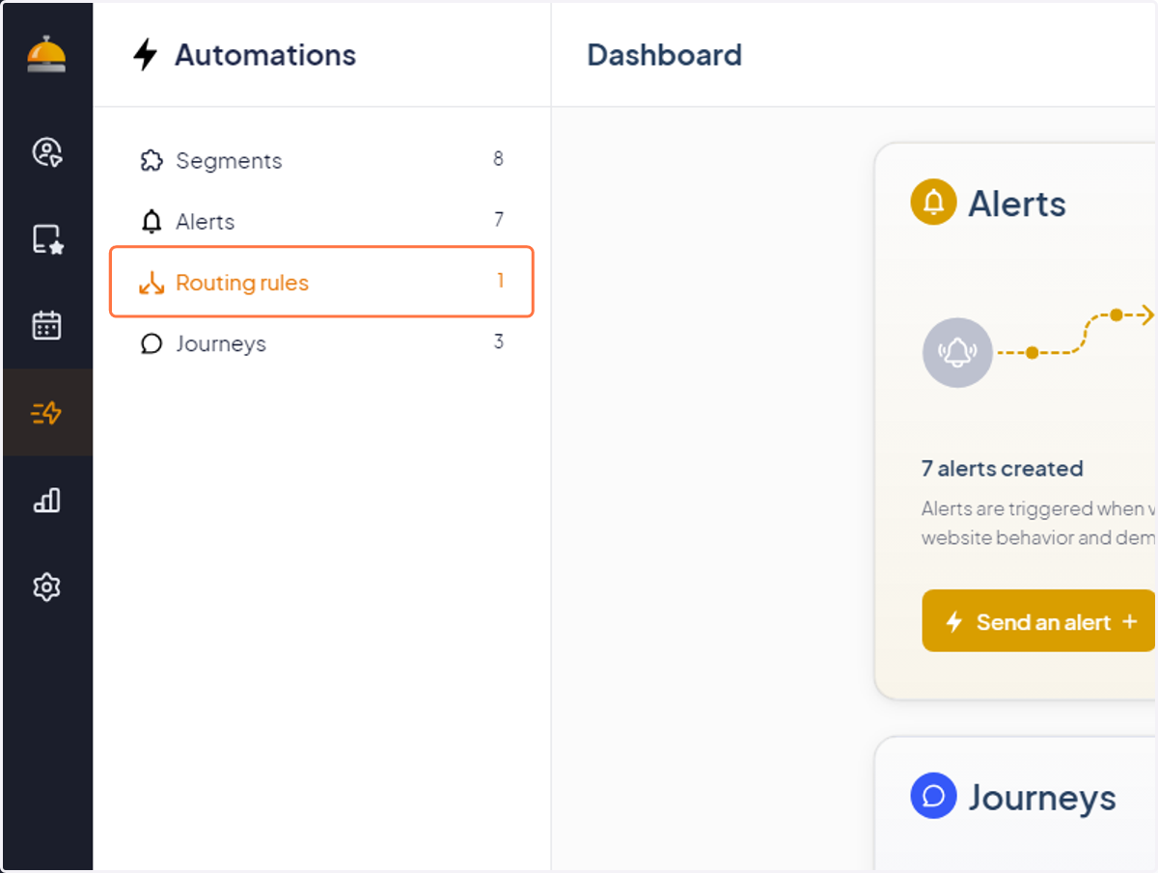Click the Automations heading

(265, 55)
